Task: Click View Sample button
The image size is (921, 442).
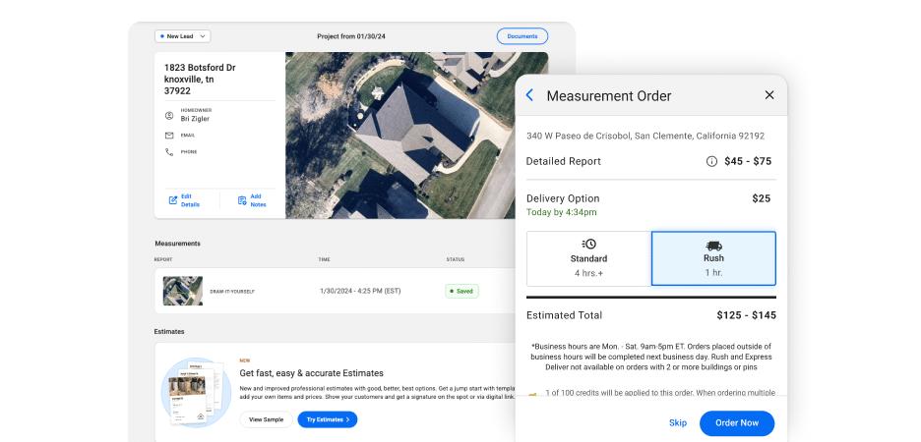Action: (266, 419)
